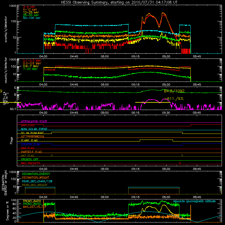The width and height of the screenshot is (225, 225).
Task: Click the HESSI Observing Summary title text
Action: click(119, 3)
